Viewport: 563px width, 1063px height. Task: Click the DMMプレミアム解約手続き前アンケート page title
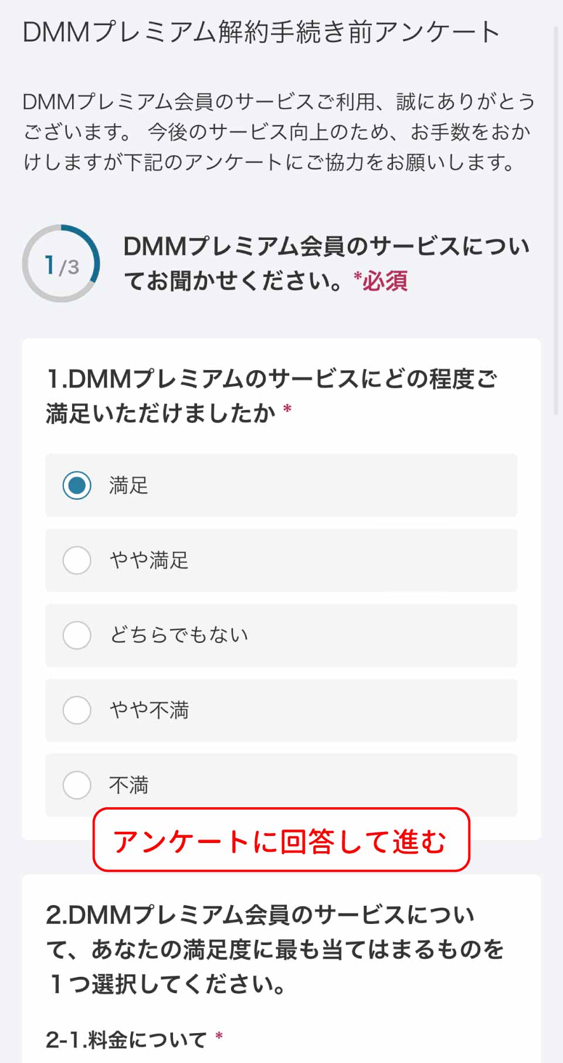tap(261, 32)
